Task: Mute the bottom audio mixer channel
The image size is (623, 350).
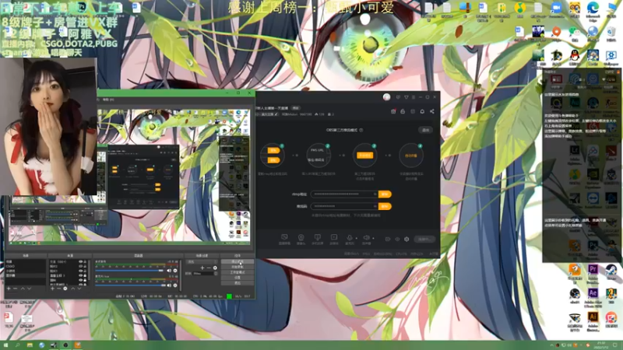Action: pos(169,285)
